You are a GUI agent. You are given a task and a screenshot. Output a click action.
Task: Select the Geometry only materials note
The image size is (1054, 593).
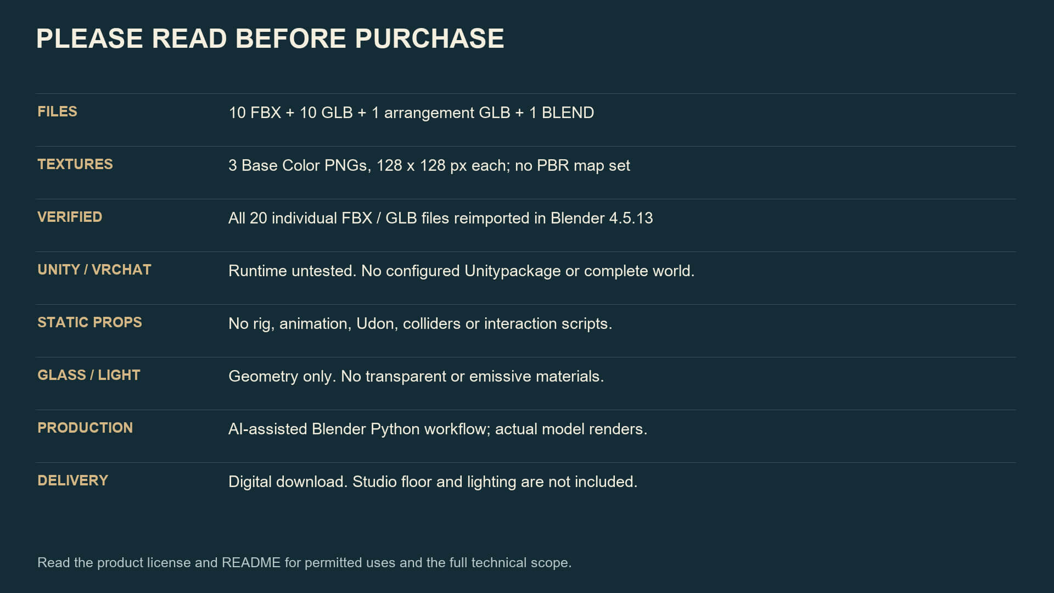pos(416,376)
